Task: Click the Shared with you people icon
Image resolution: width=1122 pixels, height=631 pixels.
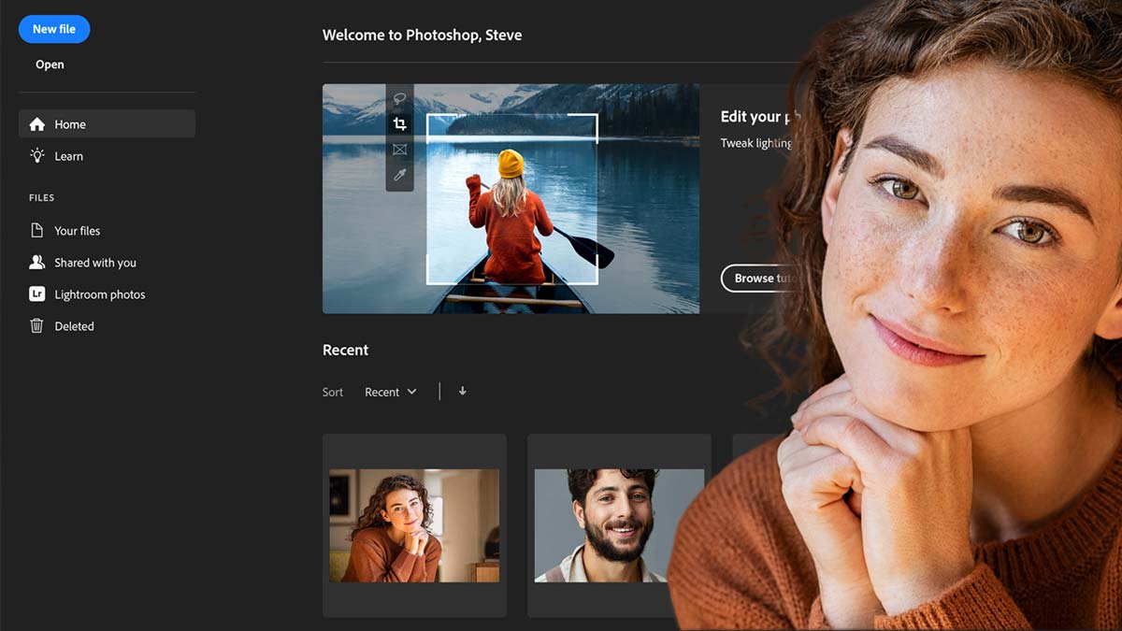Action: (x=37, y=262)
